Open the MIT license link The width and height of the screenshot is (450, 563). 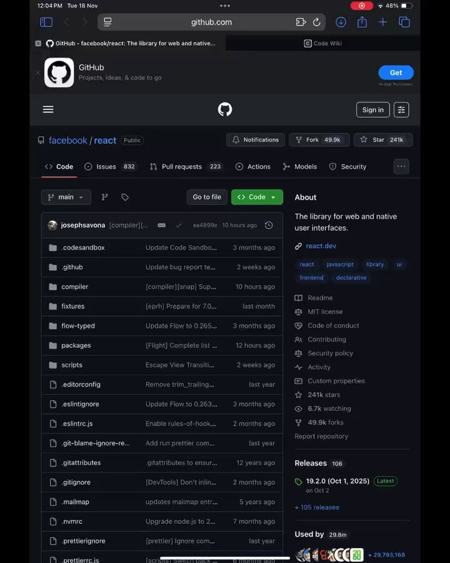tap(325, 312)
